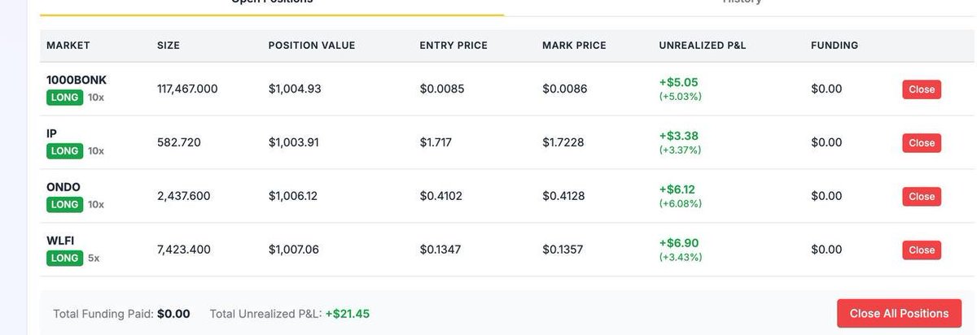
Task: Close the 1000BONK position
Action: point(921,89)
